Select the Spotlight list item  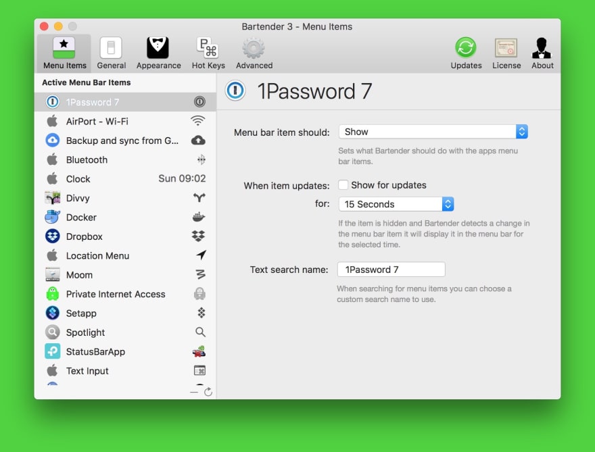[x=125, y=332]
